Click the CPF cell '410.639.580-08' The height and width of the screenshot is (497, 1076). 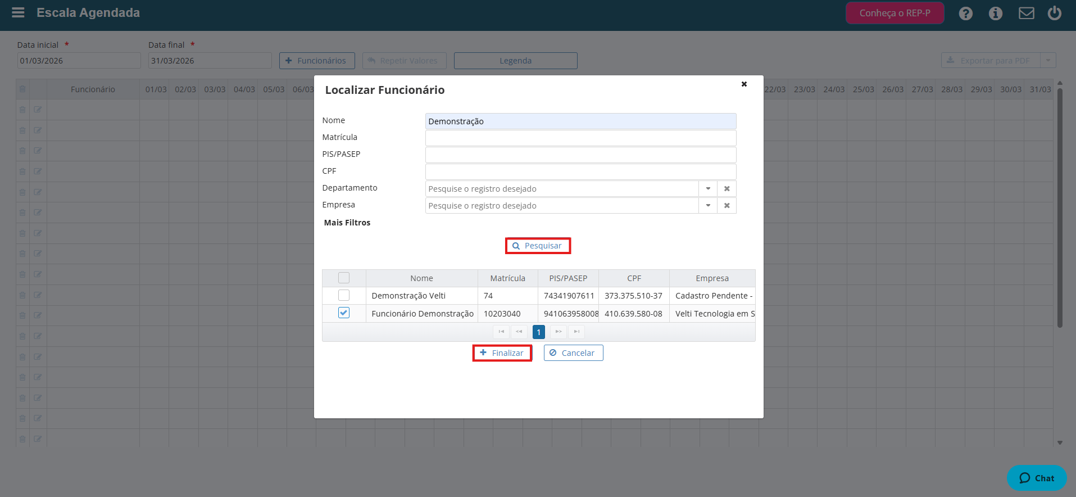point(633,314)
